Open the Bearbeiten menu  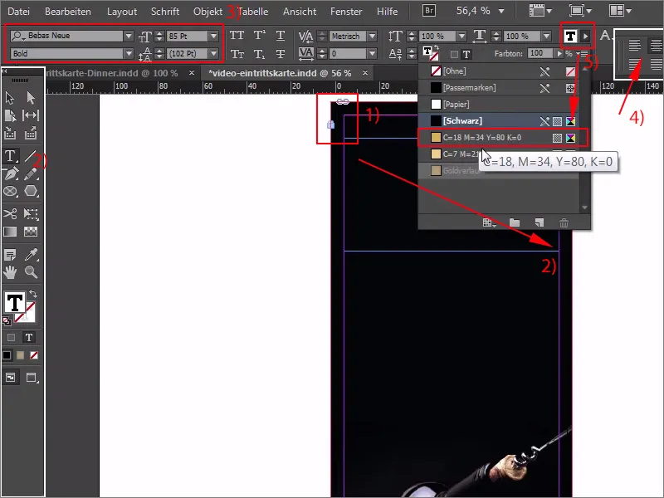tap(68, 12)
